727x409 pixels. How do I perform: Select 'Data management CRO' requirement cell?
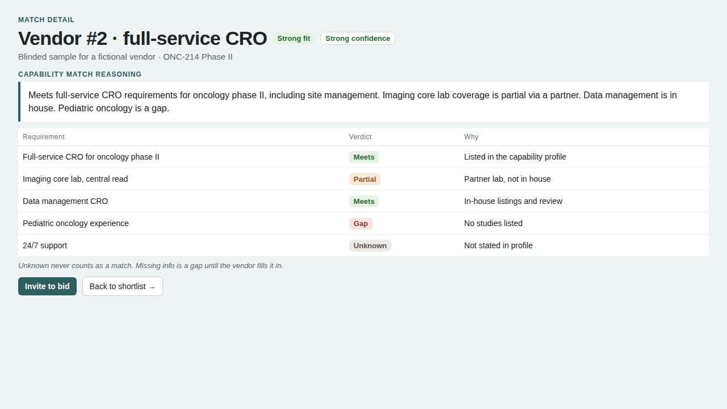click(x=182, y=201)
